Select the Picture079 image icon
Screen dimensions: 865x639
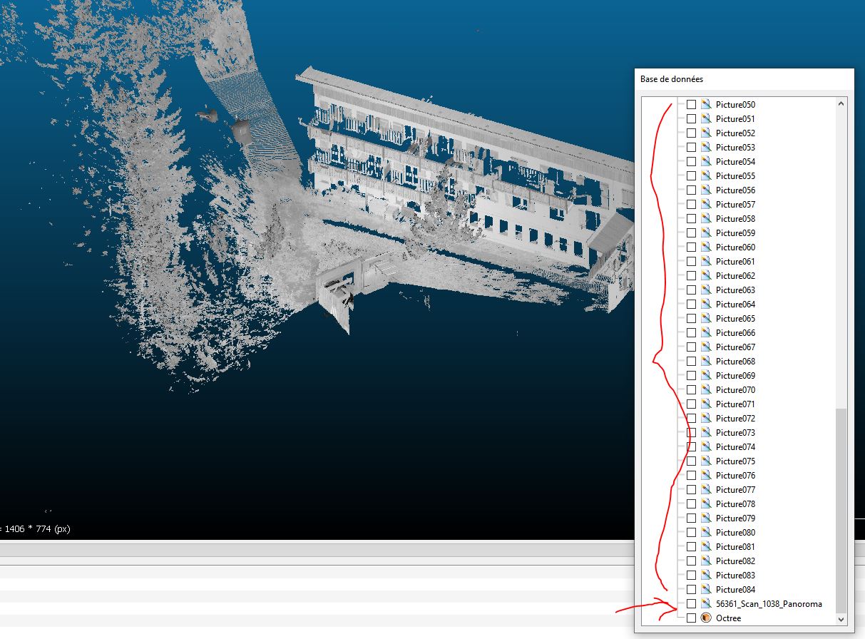click(x=706, y=518)
